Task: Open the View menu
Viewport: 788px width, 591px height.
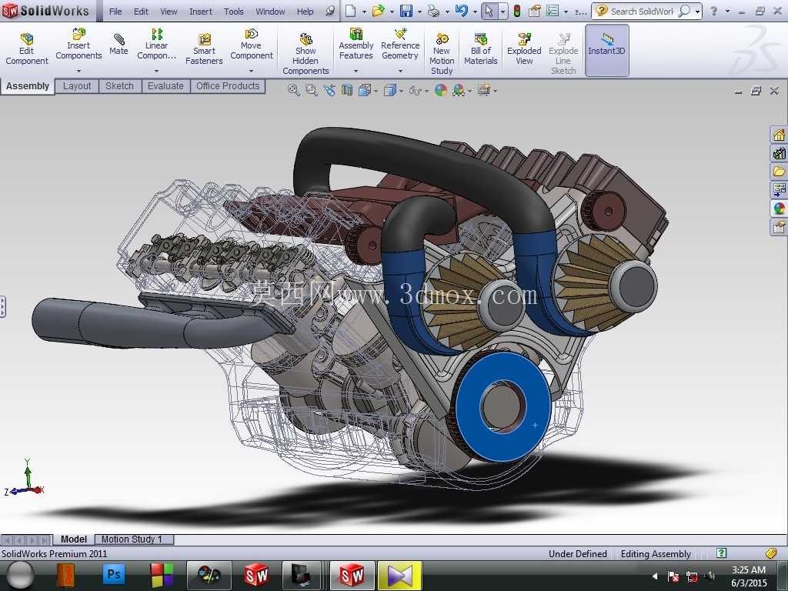Action: click(x=169, y=11)
